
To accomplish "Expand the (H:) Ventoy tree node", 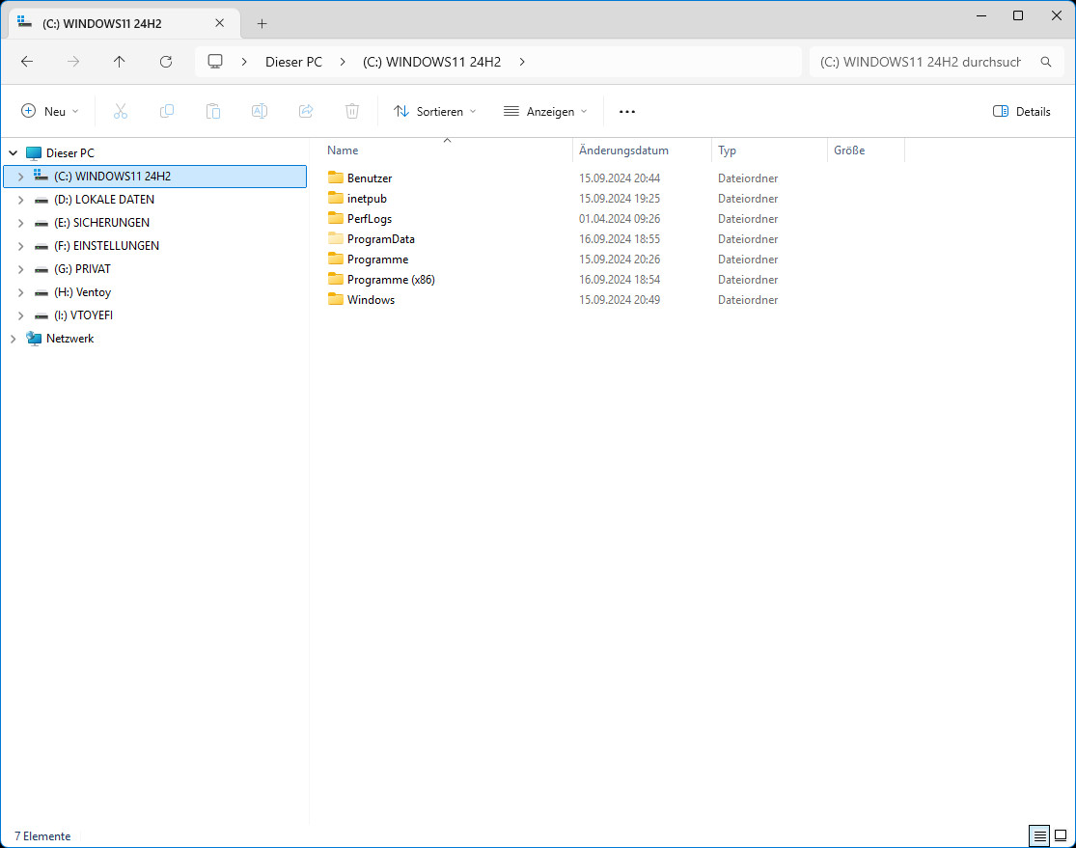I will coord(20,292).
